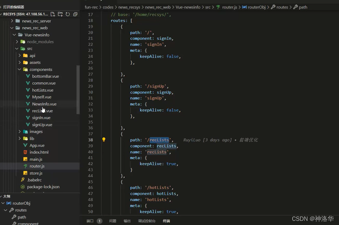
Task: Switch to the 终端 tab
Action: click(x=166, y=221)
